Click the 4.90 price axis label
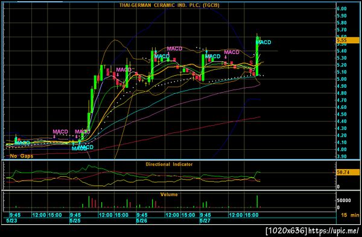 342,86
